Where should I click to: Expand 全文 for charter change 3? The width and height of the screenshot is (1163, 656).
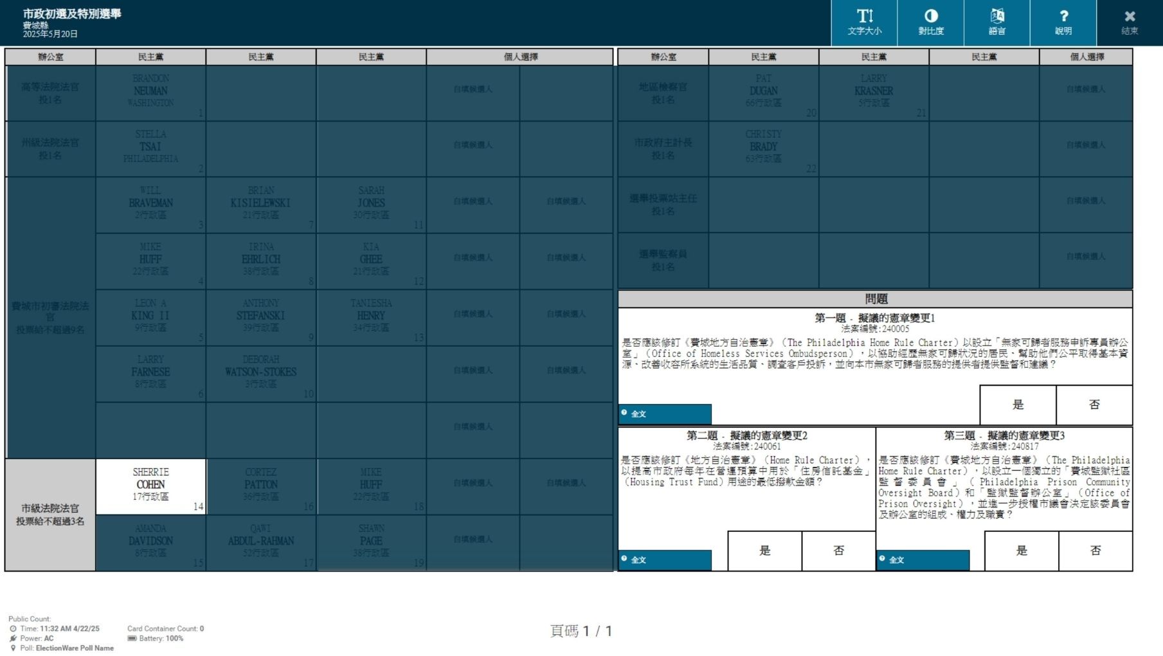(x=923, y=560)
